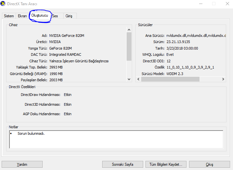Click the Üretici value NVIDIA
Image resolution: width=233 pixels, height=170 pixels.
click(55, 42)
